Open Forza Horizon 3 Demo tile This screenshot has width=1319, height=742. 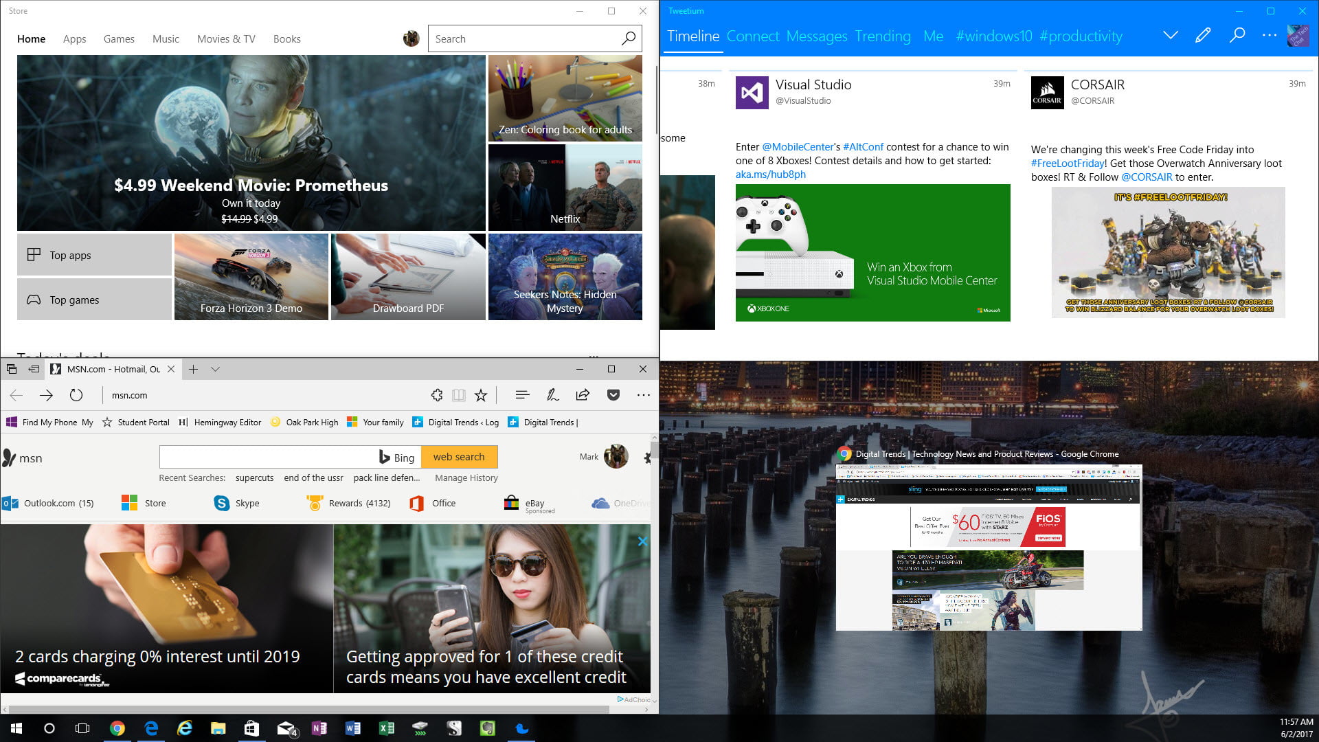pos(251,277)
